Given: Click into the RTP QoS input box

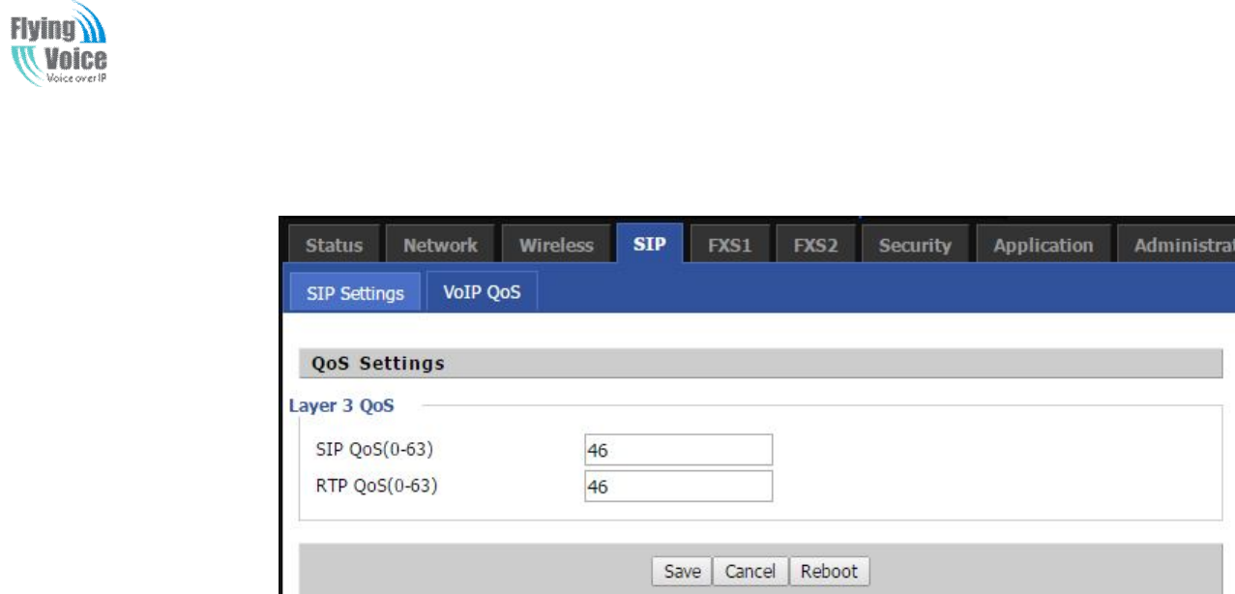Looking at the screenshot, I should 678,487.
